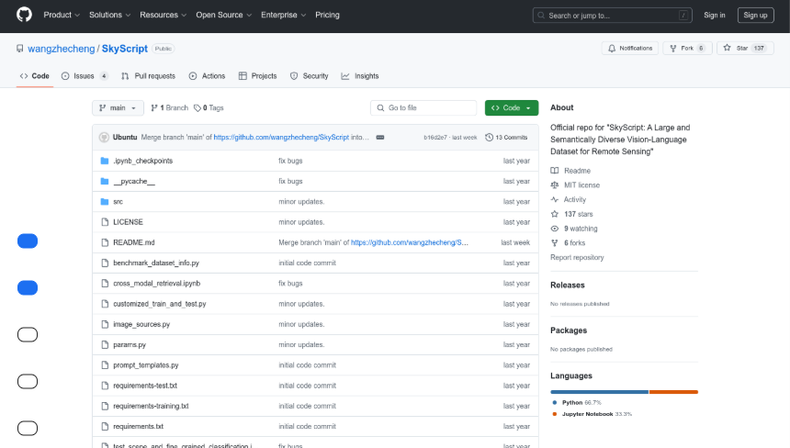Open the README.md commit message link
The height and width of the screenshot is (448, 790).
point(373,242)
